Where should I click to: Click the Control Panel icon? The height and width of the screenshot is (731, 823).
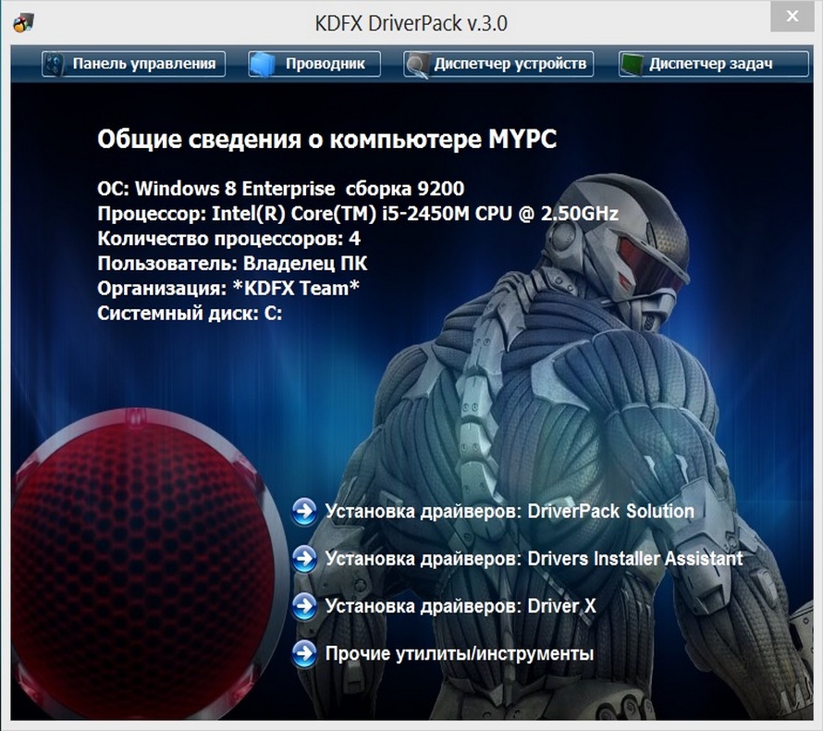pos(53,65)
